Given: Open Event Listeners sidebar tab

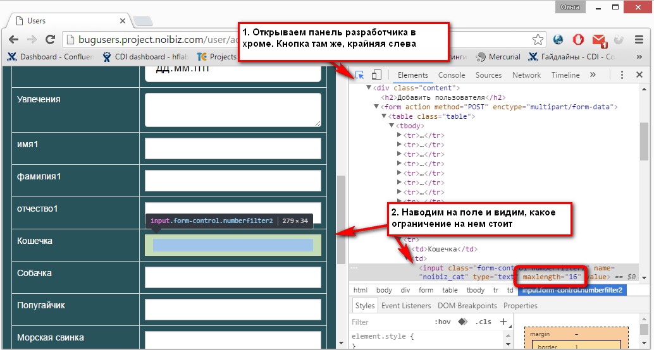Looking at the screenshot, I should (x=406, y=305).
